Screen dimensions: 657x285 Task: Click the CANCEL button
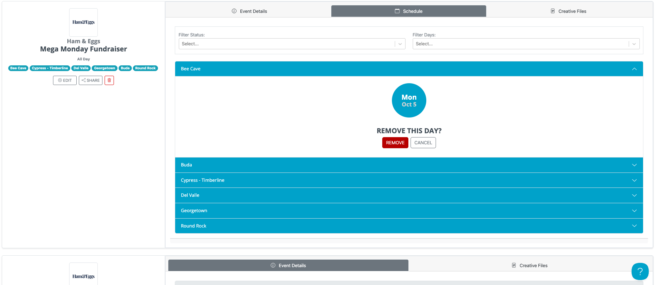coord(423,143)
